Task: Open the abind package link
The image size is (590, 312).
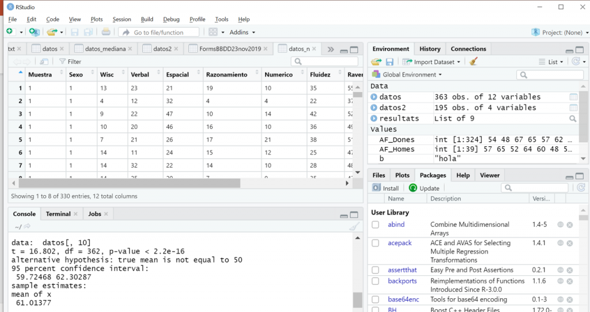Action: [x=396, y=225]
